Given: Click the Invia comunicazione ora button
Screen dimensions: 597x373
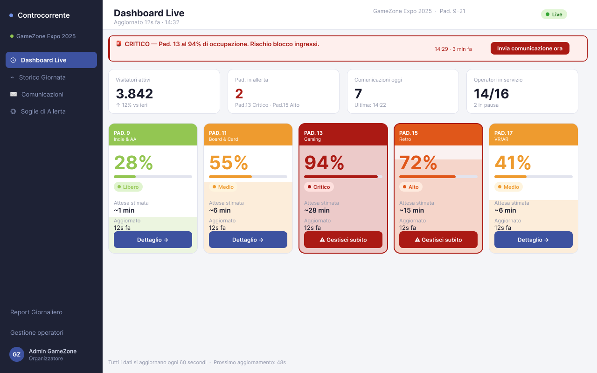Looking at the screenshot, I should pyautogui.click(x=530, y=48).
